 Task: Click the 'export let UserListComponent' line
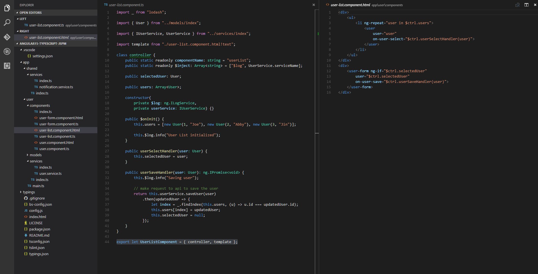tap(177, 242)
